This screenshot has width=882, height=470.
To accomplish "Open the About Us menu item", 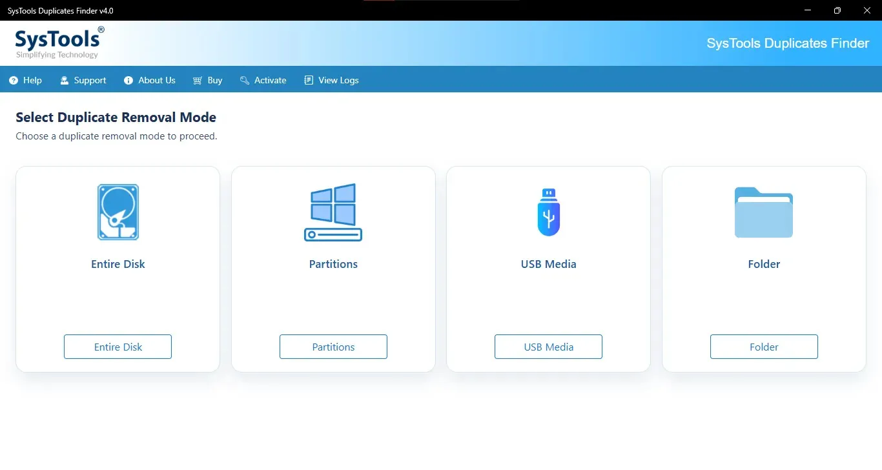I will (x=150, y=81).
